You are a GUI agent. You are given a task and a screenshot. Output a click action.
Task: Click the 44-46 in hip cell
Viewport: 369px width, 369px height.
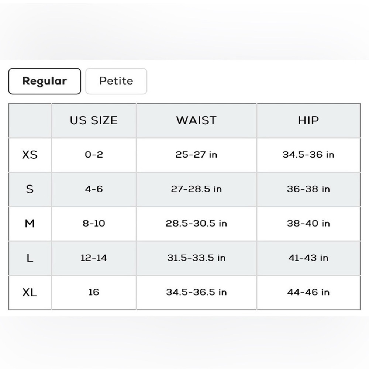click(x=308, y=293)
